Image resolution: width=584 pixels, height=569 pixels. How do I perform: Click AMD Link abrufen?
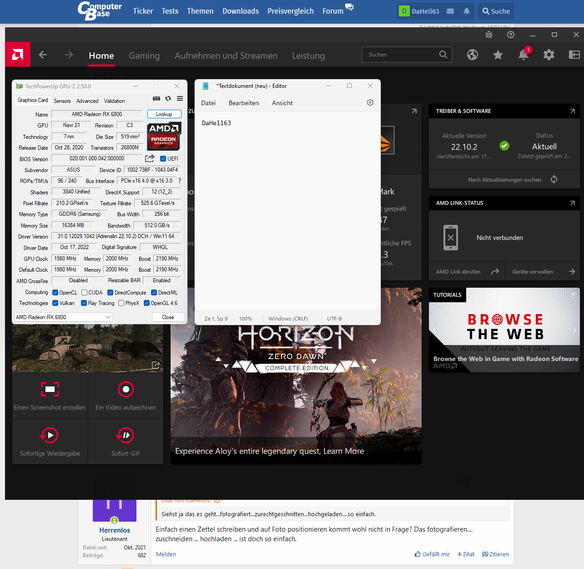(467, 272)
